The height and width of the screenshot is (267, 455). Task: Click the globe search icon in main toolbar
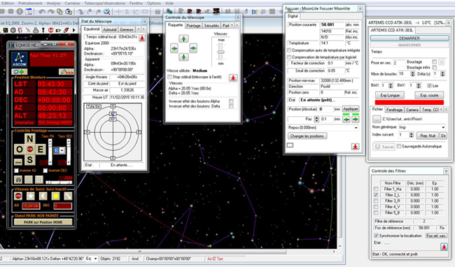107,12
